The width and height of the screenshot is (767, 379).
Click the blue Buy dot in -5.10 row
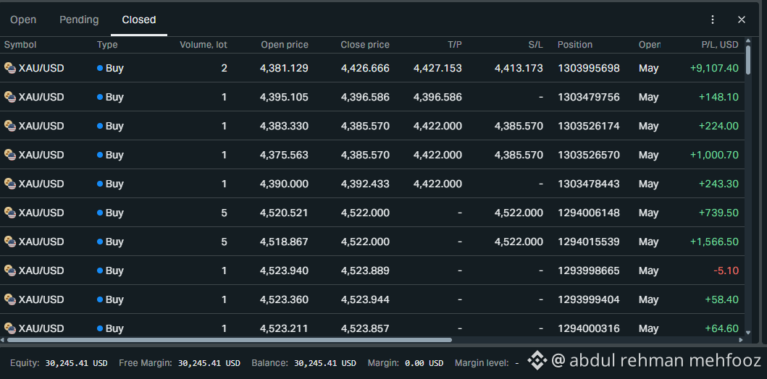[x=100, y=271]
